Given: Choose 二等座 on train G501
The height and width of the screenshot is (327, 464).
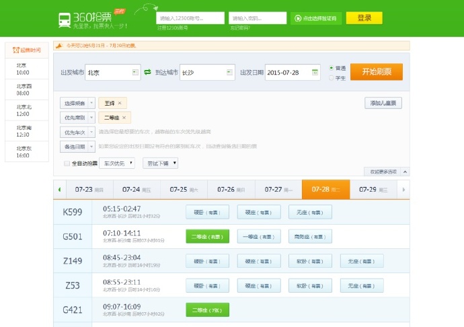Looking at the screenshot, I should 207,236.
